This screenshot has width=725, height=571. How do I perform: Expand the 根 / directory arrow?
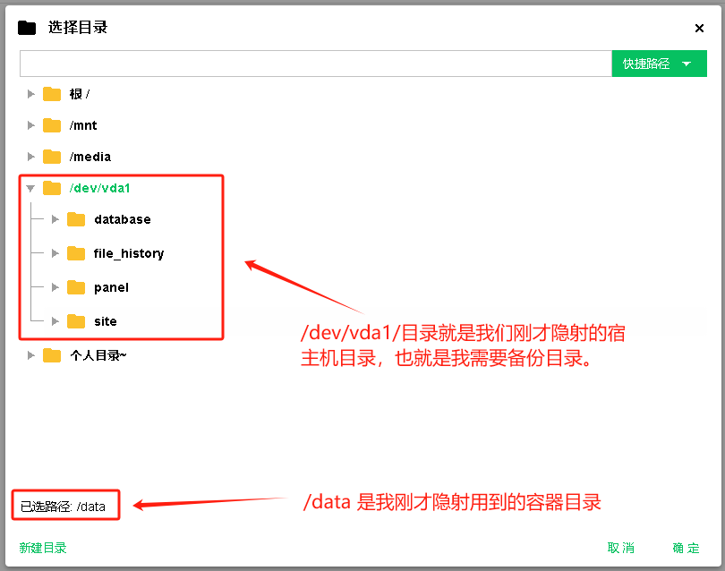click(x=31, y=94)
